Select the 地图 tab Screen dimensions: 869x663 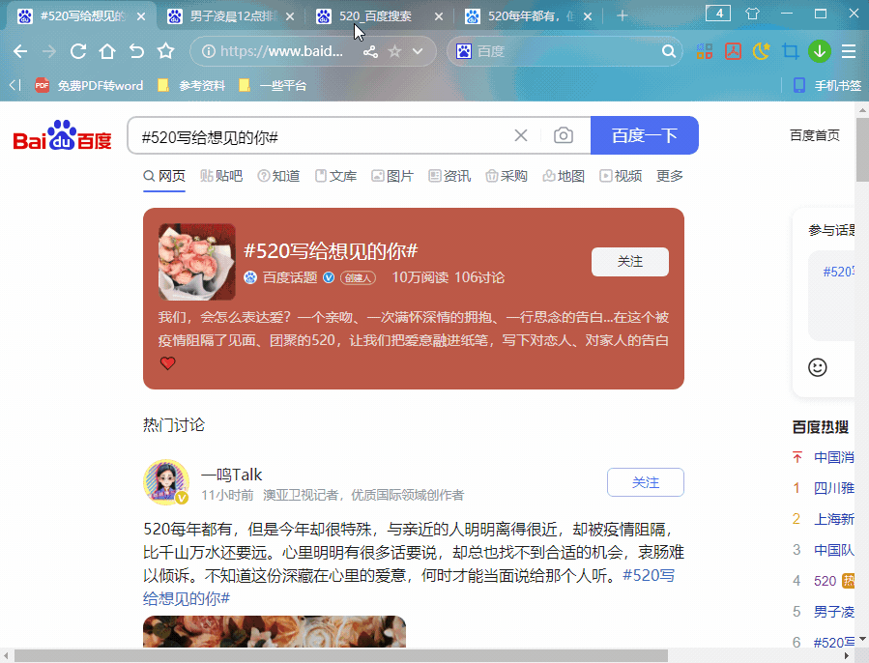click(565, 176)
